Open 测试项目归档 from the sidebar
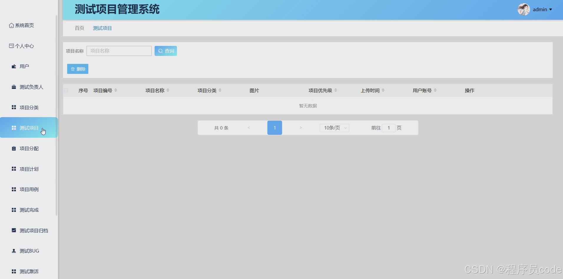 click(x=33, y=230)
